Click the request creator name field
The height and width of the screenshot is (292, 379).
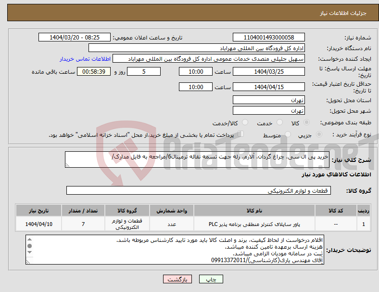tap(209, 59)
